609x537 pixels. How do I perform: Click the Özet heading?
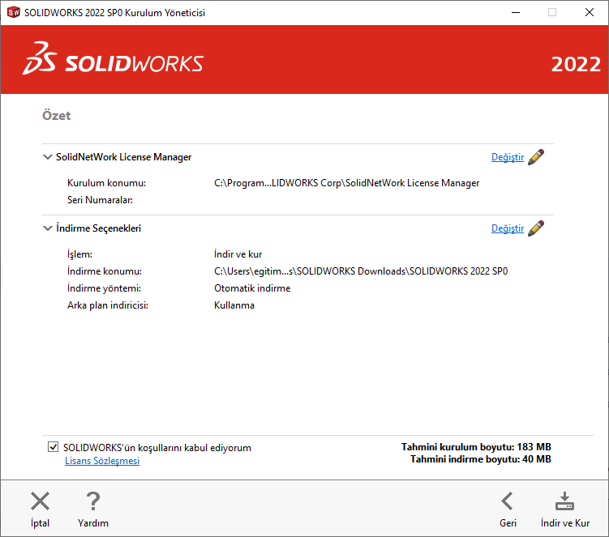57,116
